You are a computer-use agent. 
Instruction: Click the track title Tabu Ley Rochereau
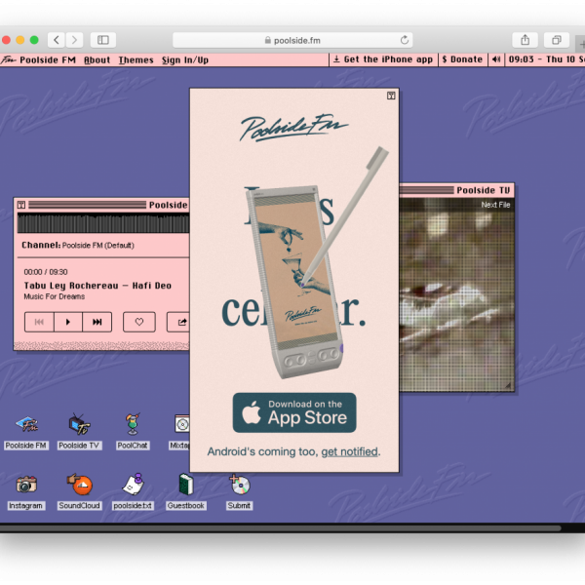pyautogui.click(x=97, y=286)
